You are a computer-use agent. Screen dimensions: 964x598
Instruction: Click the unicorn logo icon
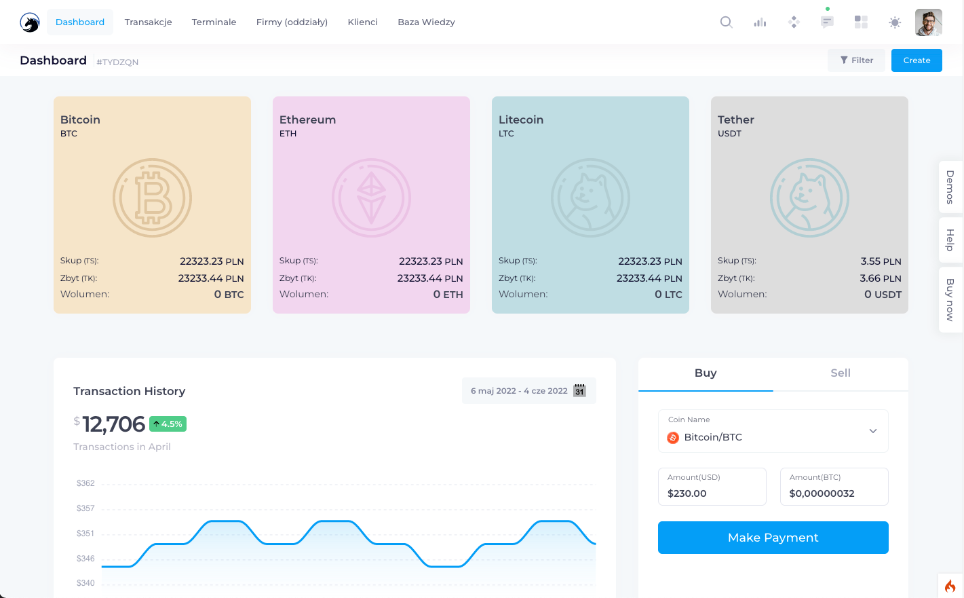(30, 22)
